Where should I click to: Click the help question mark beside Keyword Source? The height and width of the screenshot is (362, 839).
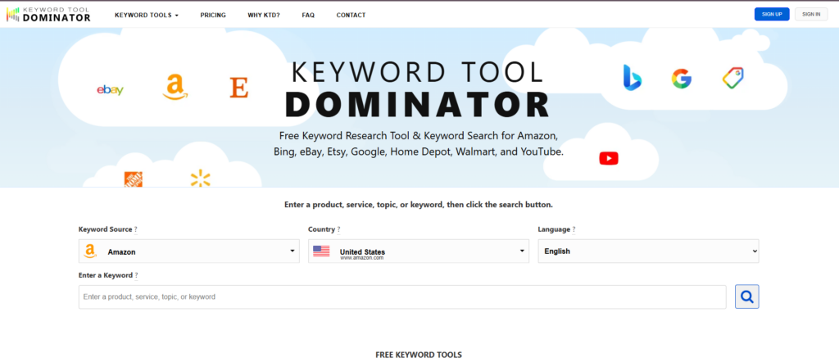136,229
